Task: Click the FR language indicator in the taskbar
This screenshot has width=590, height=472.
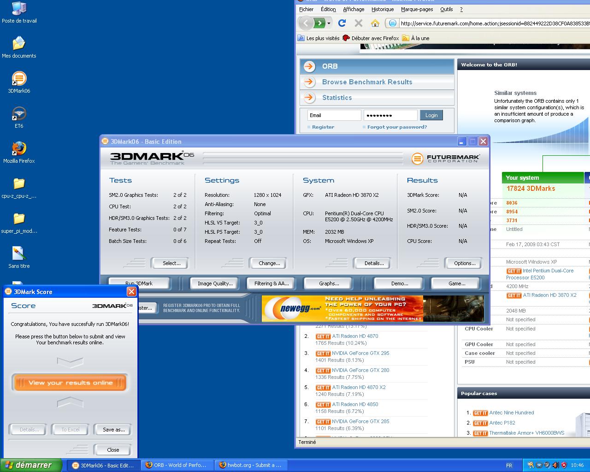Action: pos(509,466)
